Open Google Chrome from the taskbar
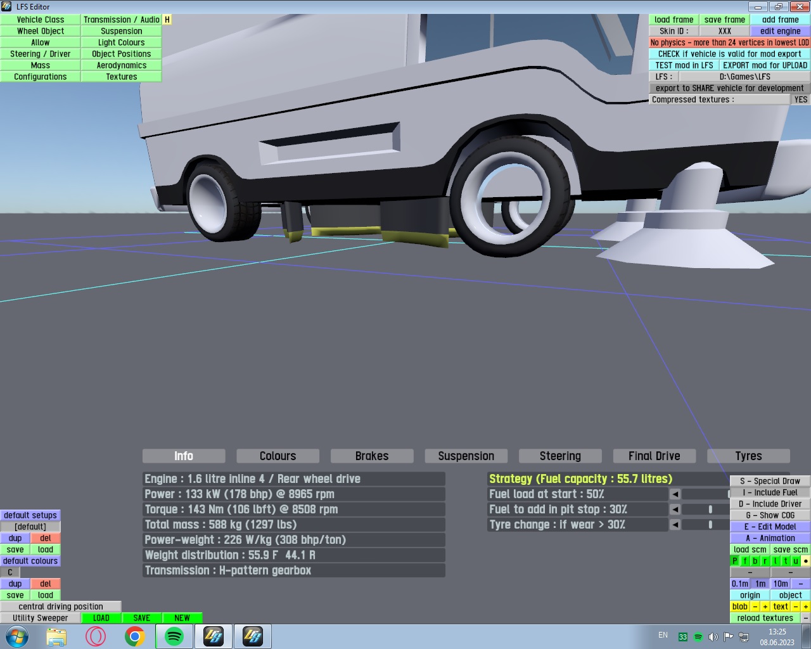This screenshot has height=649, width=811. point(134,636)
